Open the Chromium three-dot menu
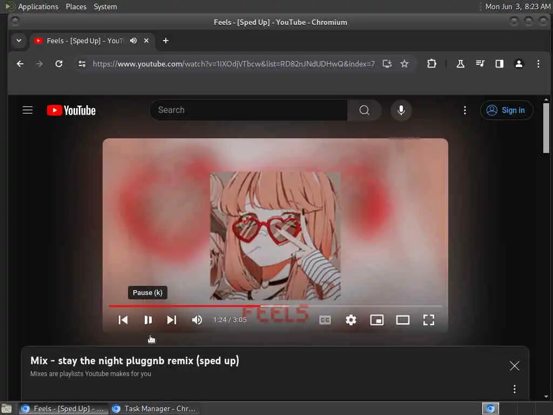 pos(538,64)
